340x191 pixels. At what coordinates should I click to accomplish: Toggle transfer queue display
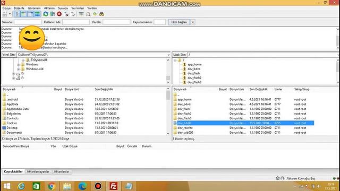point(37,14)
